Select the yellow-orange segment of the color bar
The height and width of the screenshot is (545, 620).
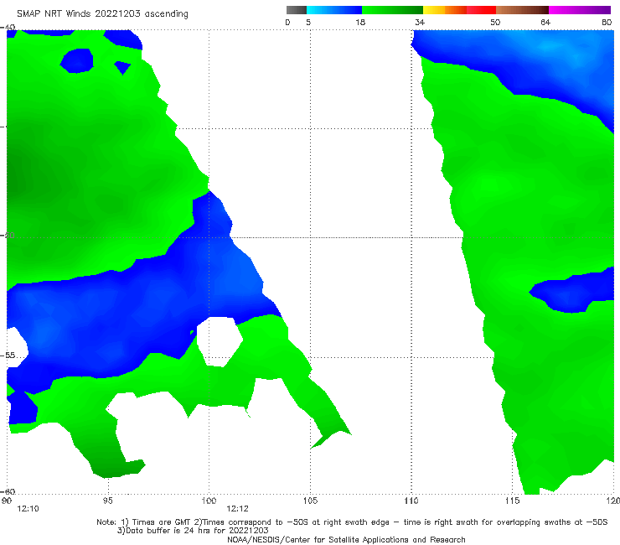coord(445,10)
